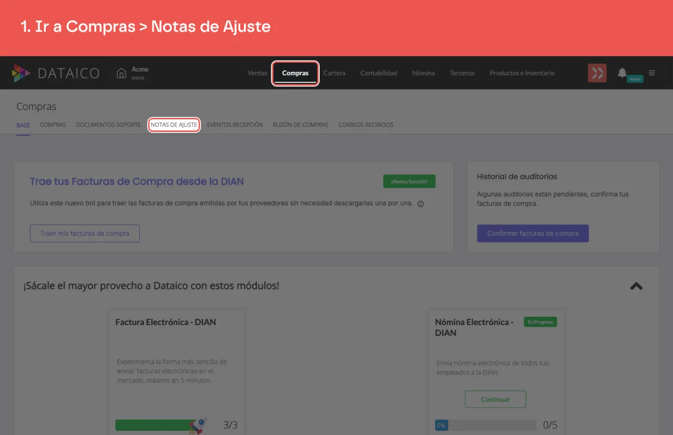The height and width of the screenshot is (435, 673).
Task: Open the Nómina menu
Action: pyautogui.click(x=423, y=73)
